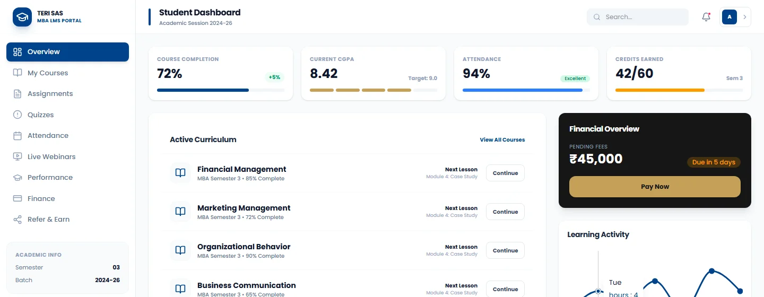
Task: Click the Tue data point on activity chart
Action: coord(598,291)
